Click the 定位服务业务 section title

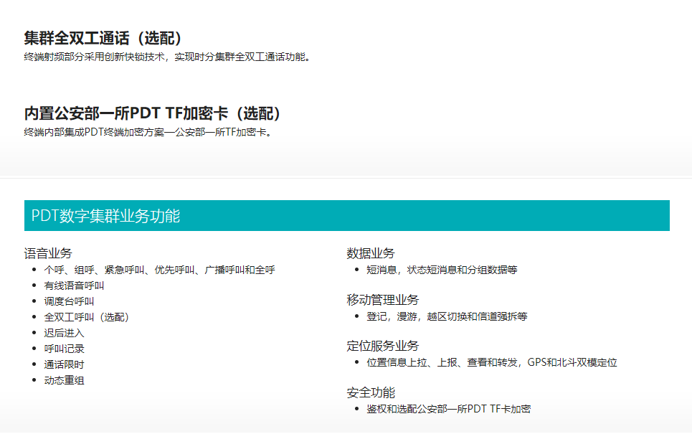[x=383, y=346]
